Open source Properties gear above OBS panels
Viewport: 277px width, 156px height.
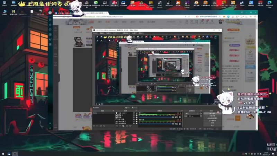[x=128, y=107]
